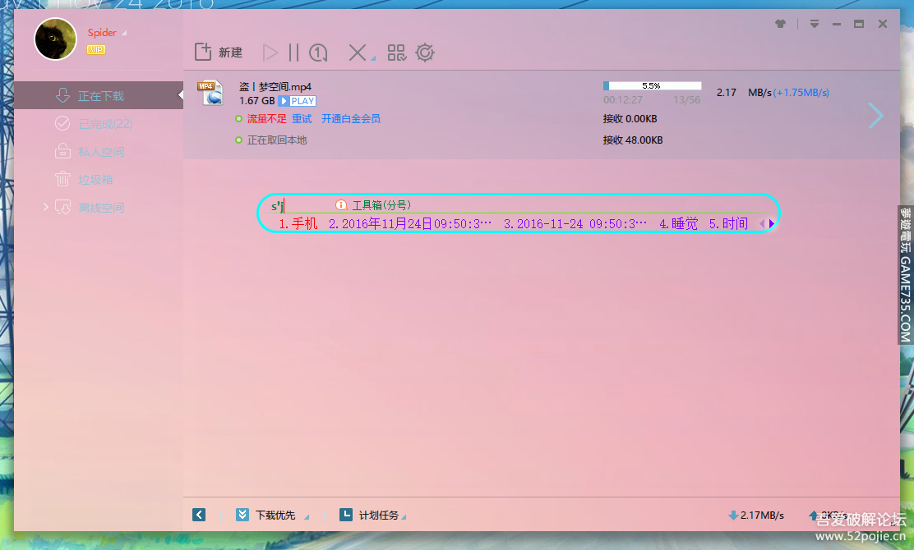Open 私人空间 in the sidebar
The width and height of the screenshot is (914, 550).
(x=99, y=151)
